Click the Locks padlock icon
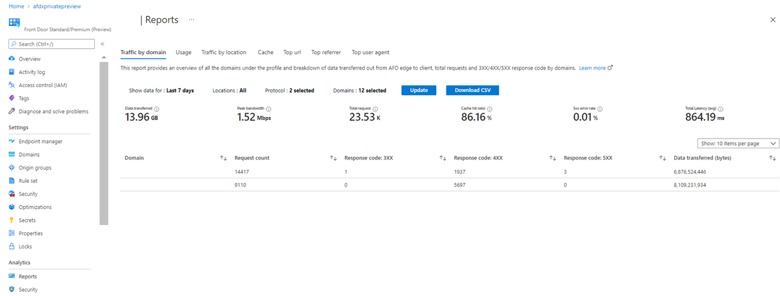The height and width of the screenshot is (296, 780). click(12, 247)
